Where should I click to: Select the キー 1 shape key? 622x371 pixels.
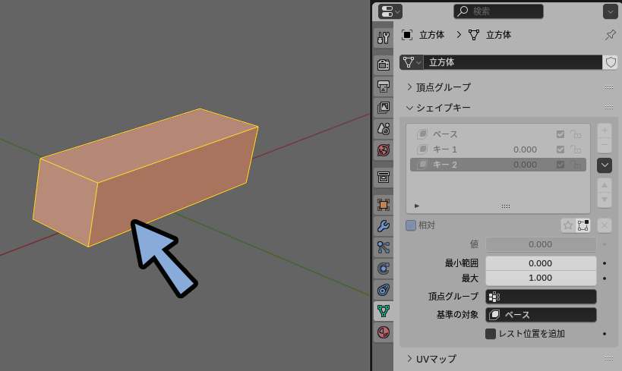pyautogui.click(x=498, y=149)
